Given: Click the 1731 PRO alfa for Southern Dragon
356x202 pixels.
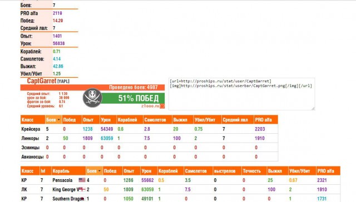Looking at the screenshot, I should pos(322,199).
